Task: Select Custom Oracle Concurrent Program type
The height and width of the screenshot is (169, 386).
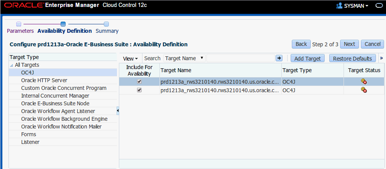Action: (63, 88)
